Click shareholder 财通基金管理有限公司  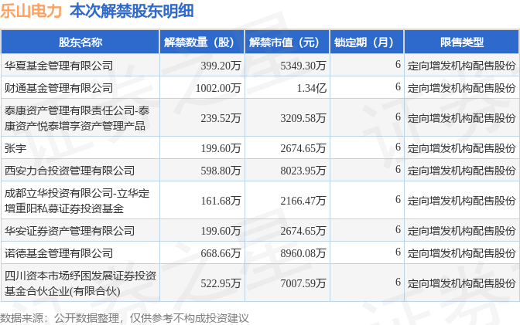[59, 88]
